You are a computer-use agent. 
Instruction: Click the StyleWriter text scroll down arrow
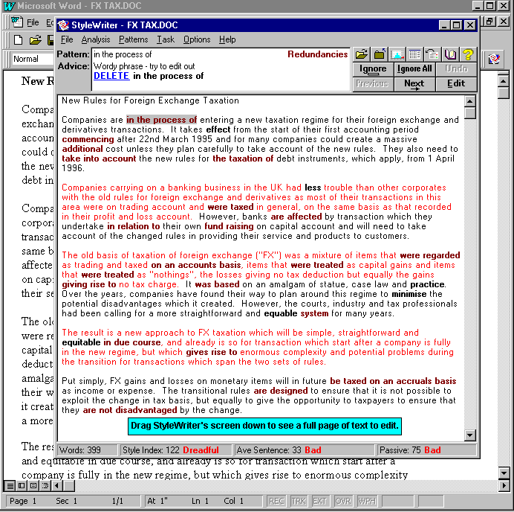[469, 435]
